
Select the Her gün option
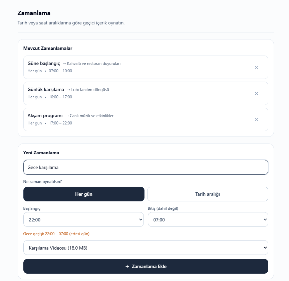(x=84, y=194)
